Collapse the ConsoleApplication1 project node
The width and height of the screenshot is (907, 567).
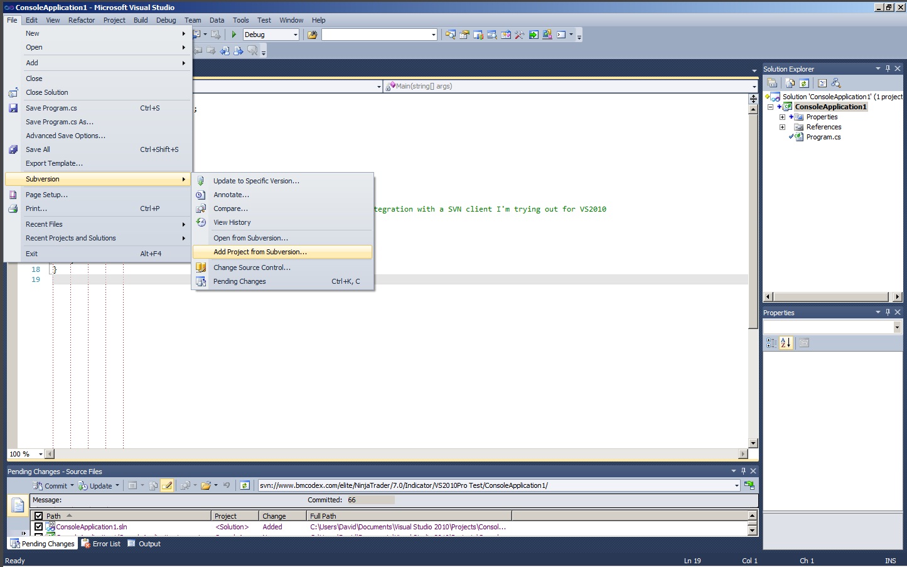click(770, 107)
